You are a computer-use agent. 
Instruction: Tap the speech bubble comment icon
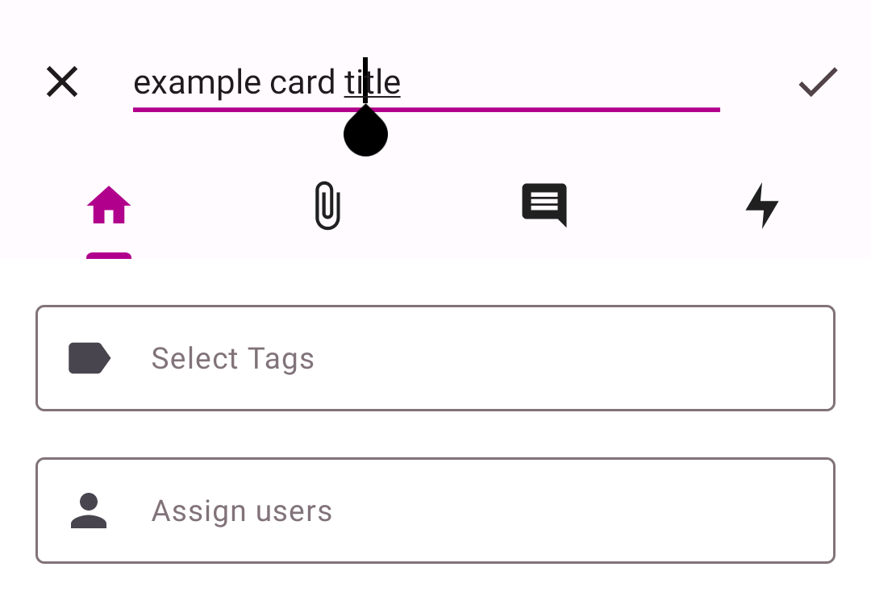[544, 206]
